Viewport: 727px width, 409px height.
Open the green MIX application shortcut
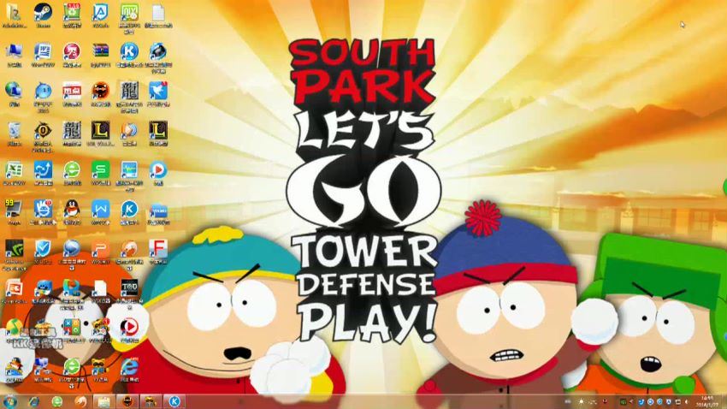click(x=129, y=13)
